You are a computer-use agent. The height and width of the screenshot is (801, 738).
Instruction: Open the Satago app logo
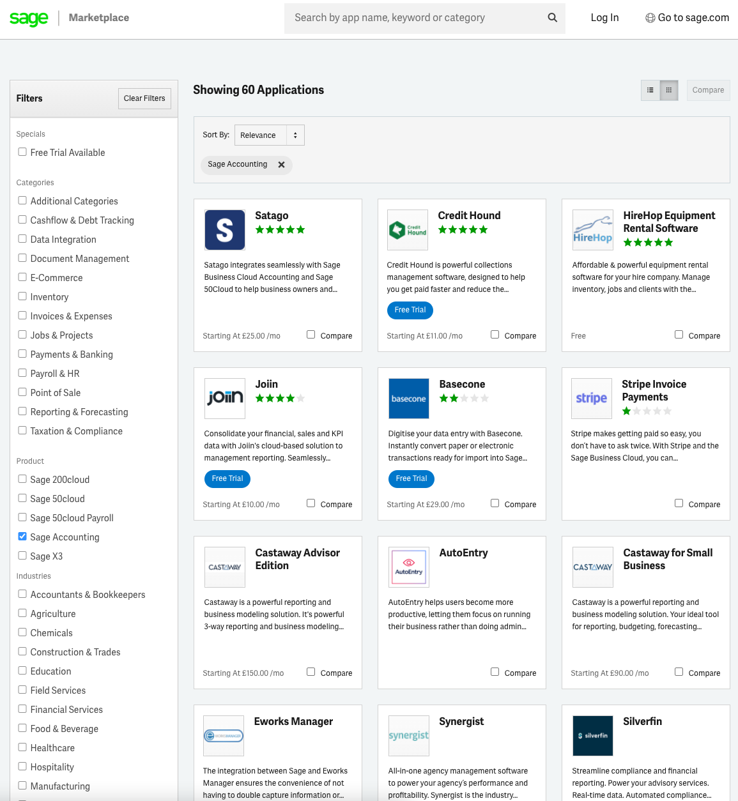tap(225, 230)
